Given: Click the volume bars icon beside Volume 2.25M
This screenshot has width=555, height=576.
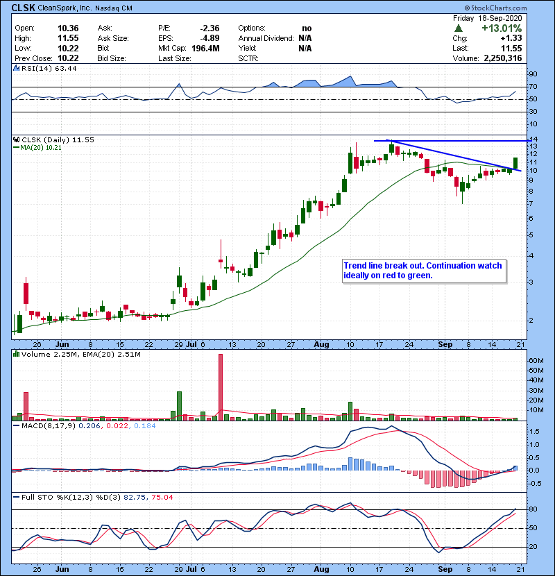Looking at the screenshot, I should click(x=16, y=354).
